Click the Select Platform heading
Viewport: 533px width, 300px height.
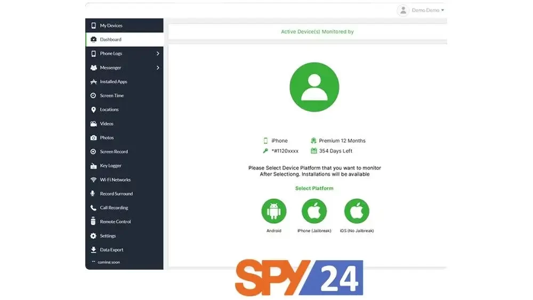tap(314, 188)
